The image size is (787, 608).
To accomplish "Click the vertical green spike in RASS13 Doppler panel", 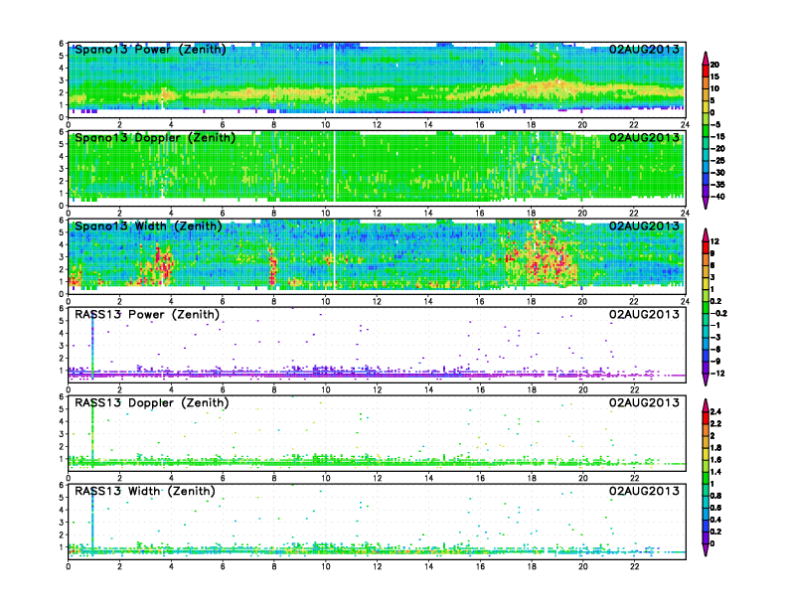I will click(92, 434).
